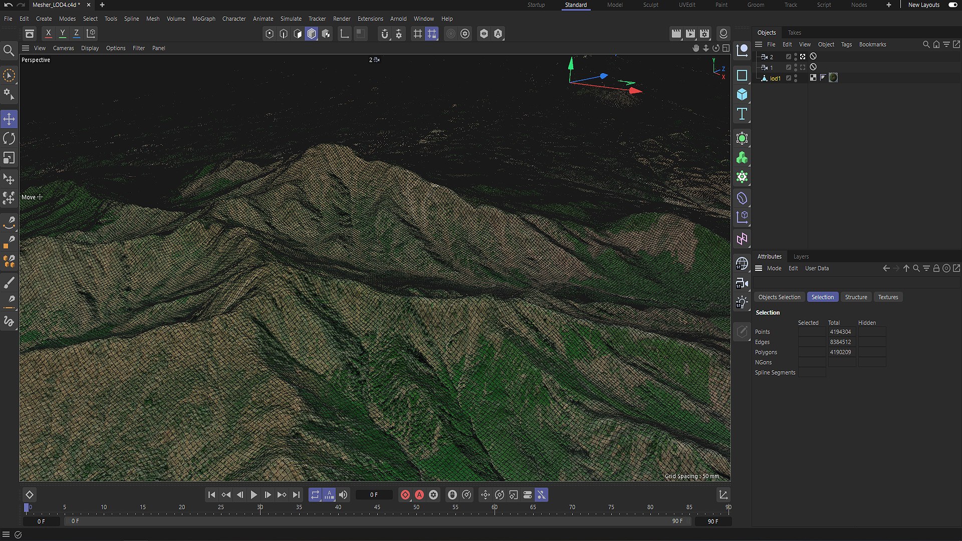Toggle the Y axis lock
Image resolution: width=962 pixels, height=541 pixels.
click(x=62, y=34)
